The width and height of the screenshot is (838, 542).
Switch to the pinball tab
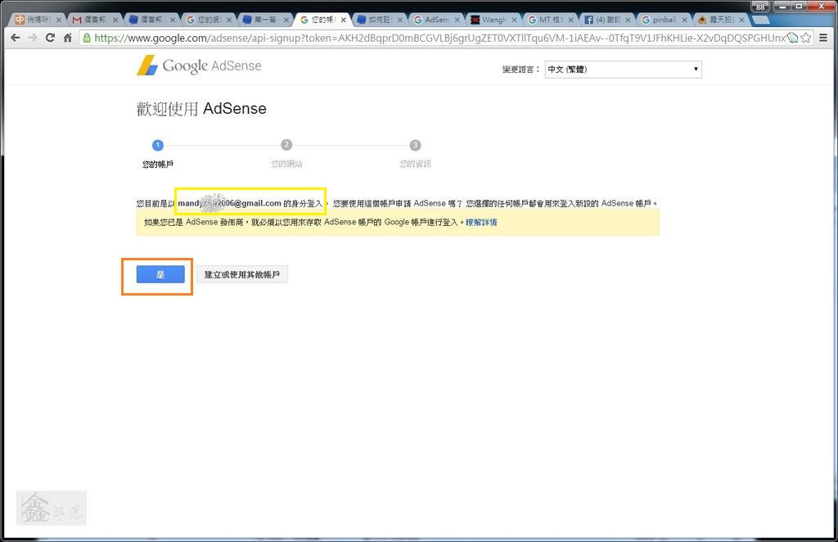pyautogui.click(x=664, y=20)
